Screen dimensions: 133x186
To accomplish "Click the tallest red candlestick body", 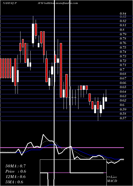I will coord(61,70).
